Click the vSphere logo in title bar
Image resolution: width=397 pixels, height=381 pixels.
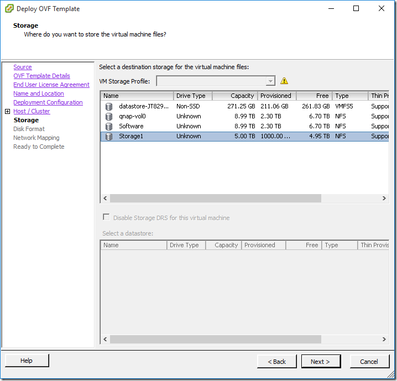coord(8,9)
